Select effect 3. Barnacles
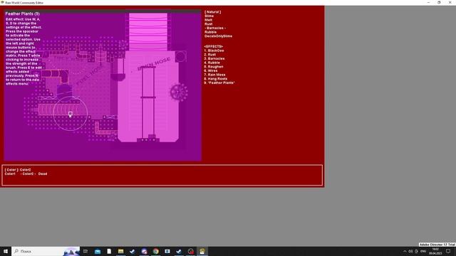Screen dimensions: 456x256 214,58
